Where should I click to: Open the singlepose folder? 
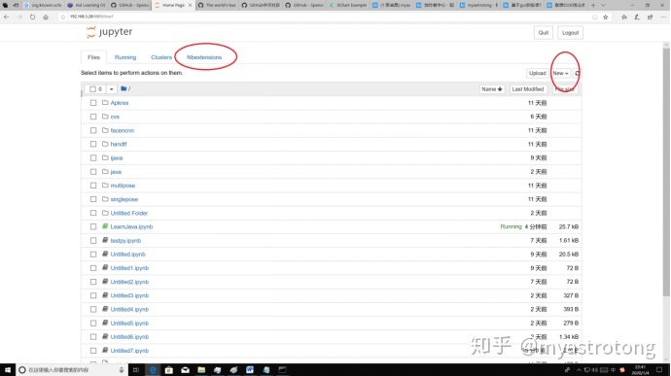coord(124,199)
